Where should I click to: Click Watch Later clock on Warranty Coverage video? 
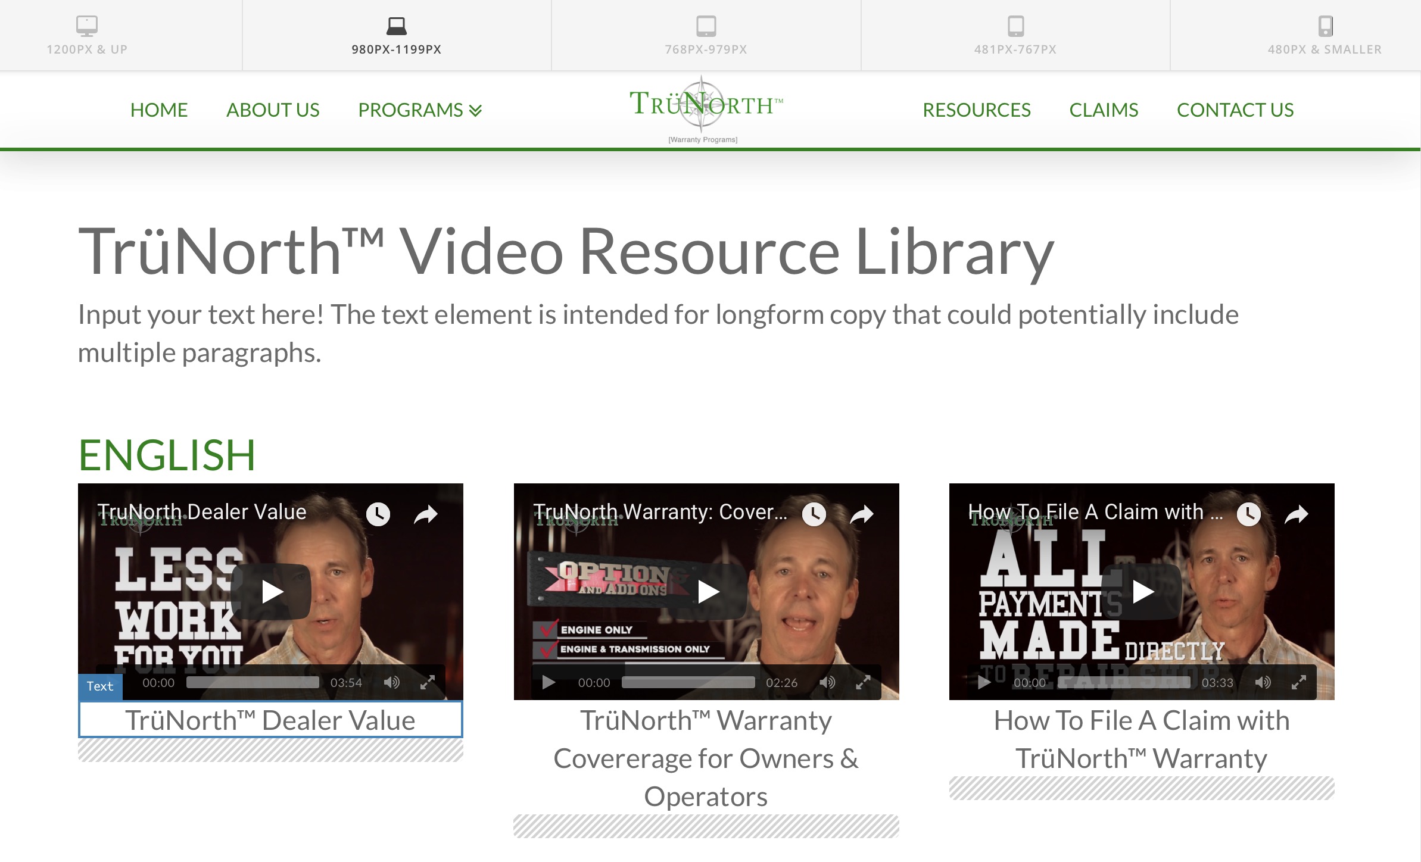coord(814,514)
